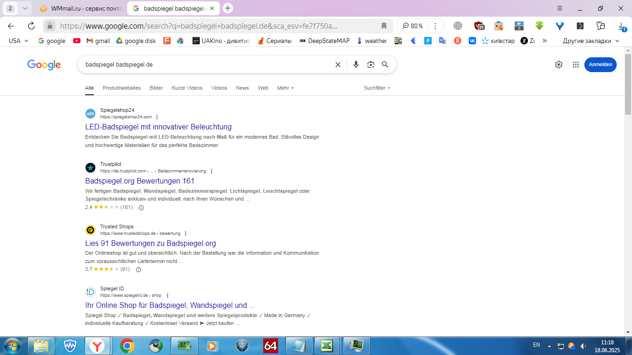The image size is (632, 355).
Task: Open the Yandex bookmark icon
Action: 457,41
